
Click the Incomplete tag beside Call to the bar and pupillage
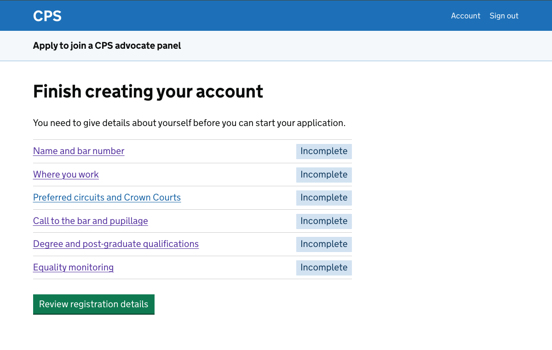[324, 221]
